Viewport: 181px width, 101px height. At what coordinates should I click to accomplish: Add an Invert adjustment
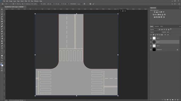[x=155, y=17]
